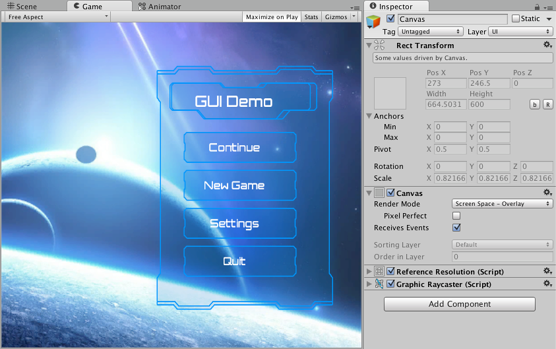This screenshot has height=349, width=556.
Task: Click the Inspector lock icon
Action: coord(538,7)
